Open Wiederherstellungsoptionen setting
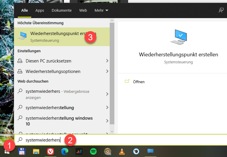The height and width of the screenshot is (157, 227). point(62,71)
